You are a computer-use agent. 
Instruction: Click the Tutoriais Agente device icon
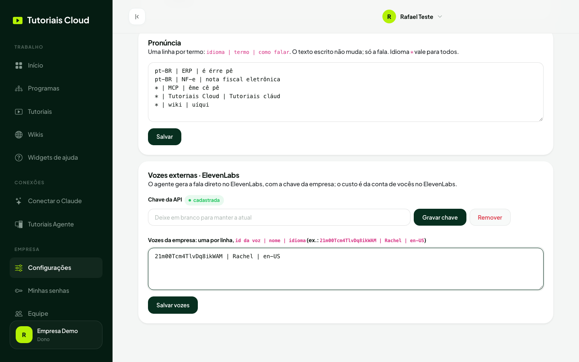[19, 224]
